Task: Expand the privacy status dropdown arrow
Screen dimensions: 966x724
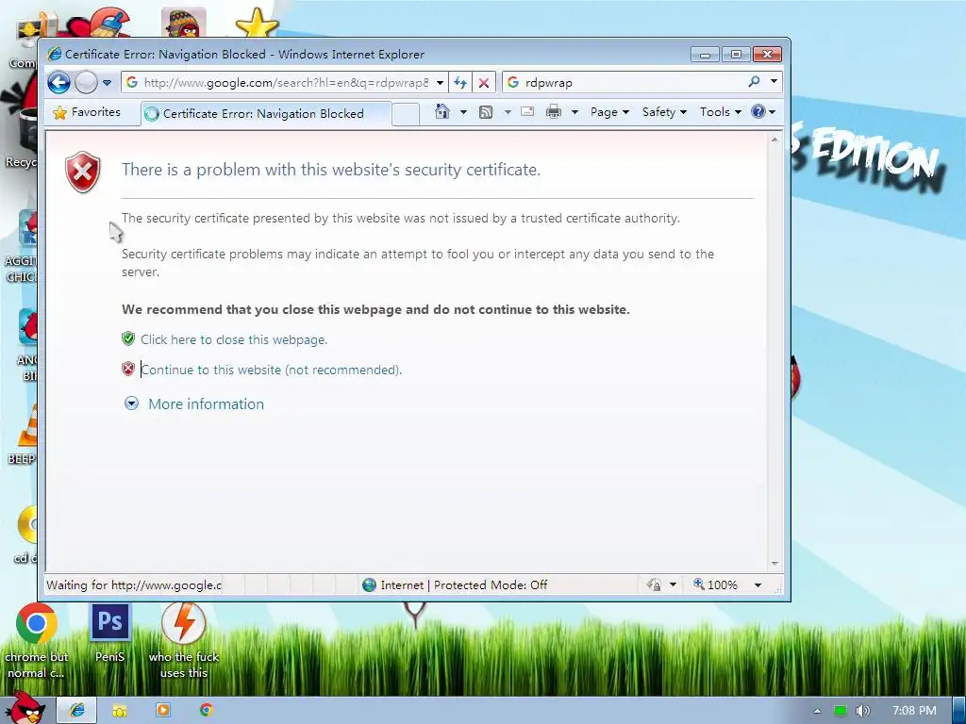Action: 673,584
